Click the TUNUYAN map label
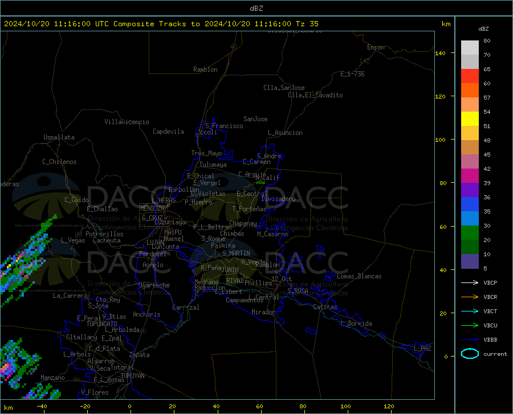This screenshot has height=414, width=513. click(x=132, y=376)
